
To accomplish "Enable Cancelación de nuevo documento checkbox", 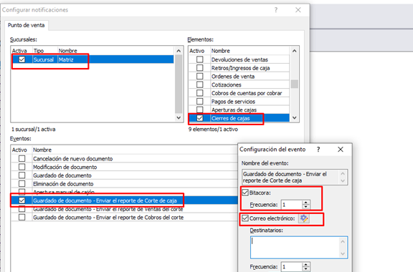I will coord(22,159).
